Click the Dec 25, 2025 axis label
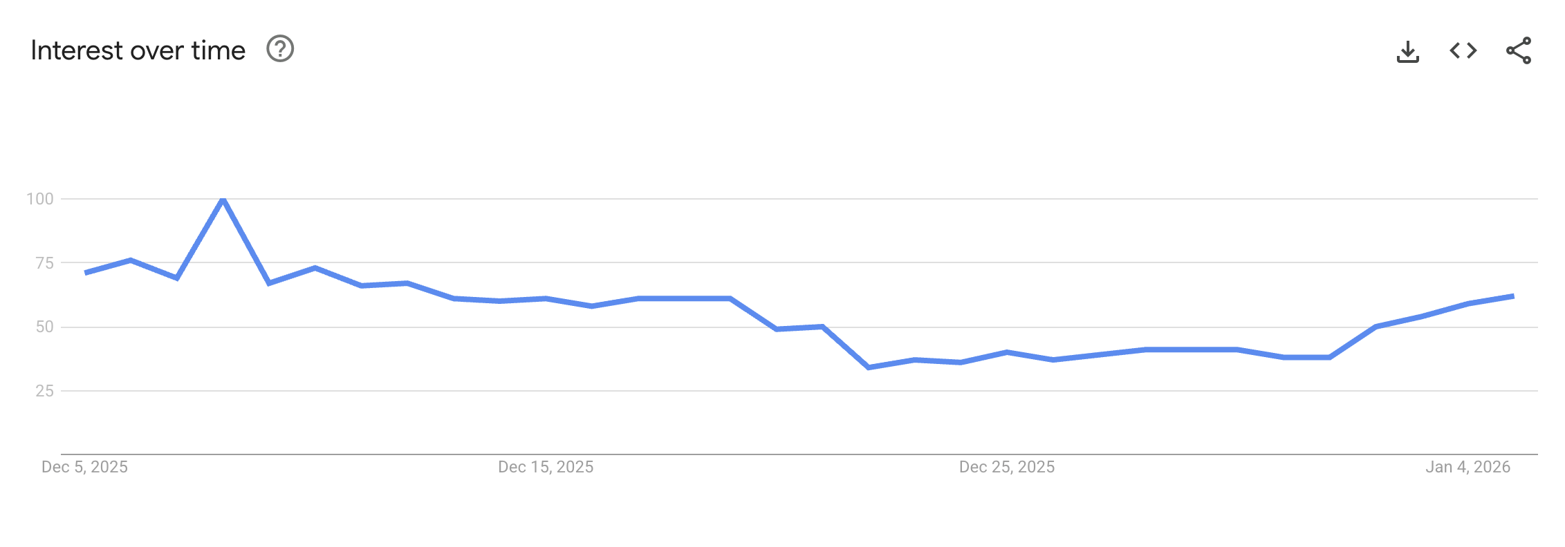Viewport: 1565px width, 547px height. (1007, 467)
